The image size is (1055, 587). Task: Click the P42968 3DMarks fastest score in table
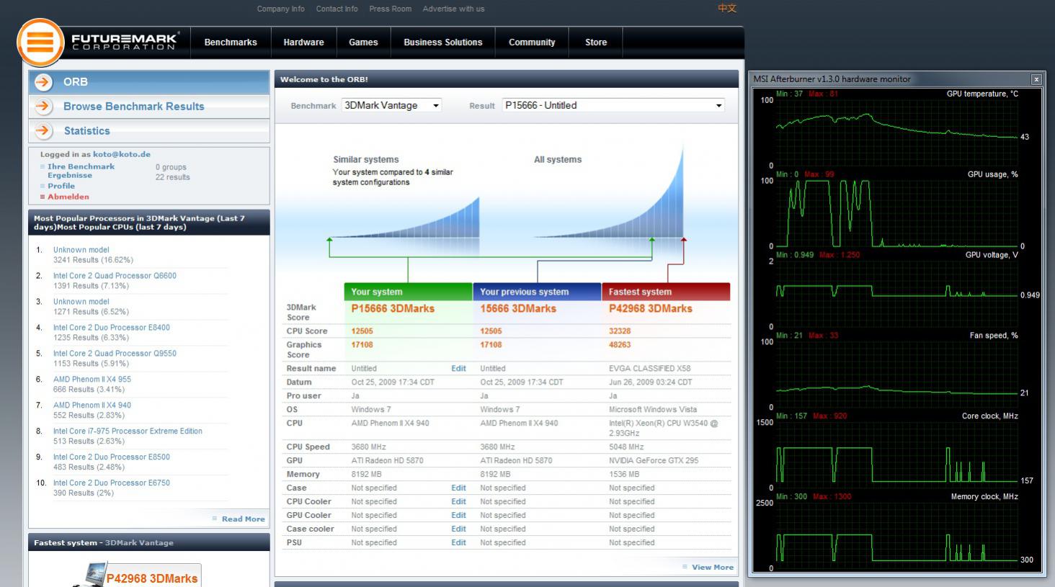(650, 308)
